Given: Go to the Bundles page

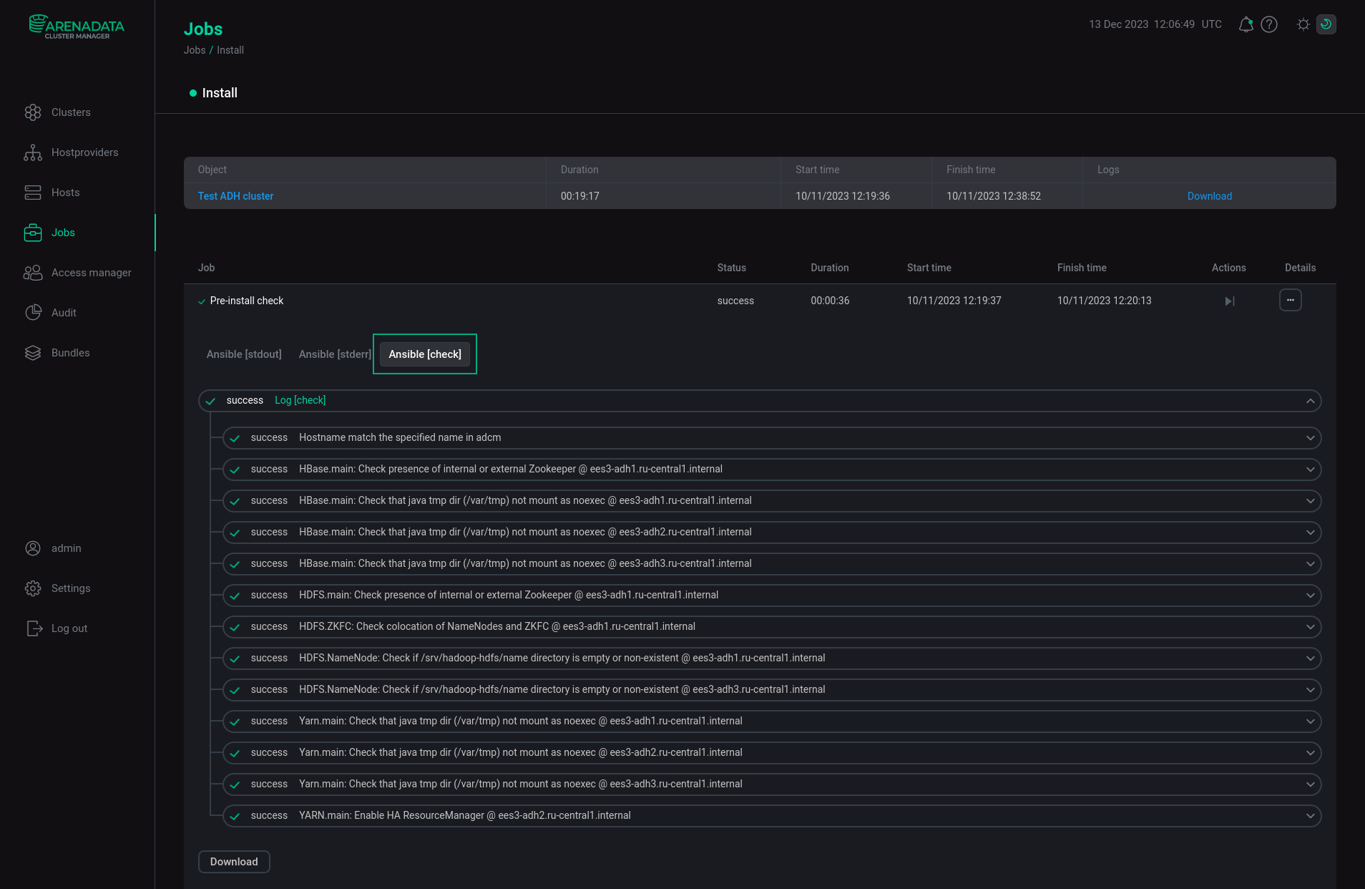Looking at the screenshot, I should pos(70,352).
